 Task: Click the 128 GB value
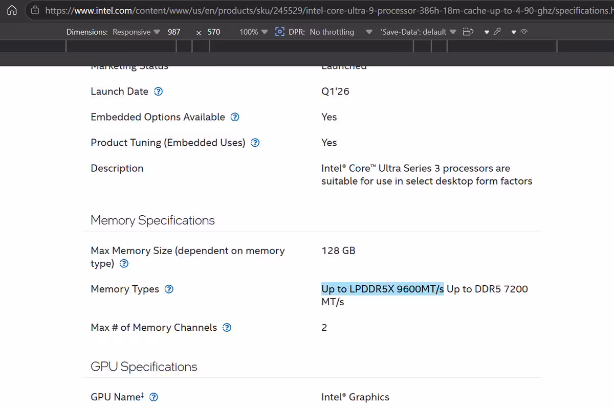[x=338, y=251]
